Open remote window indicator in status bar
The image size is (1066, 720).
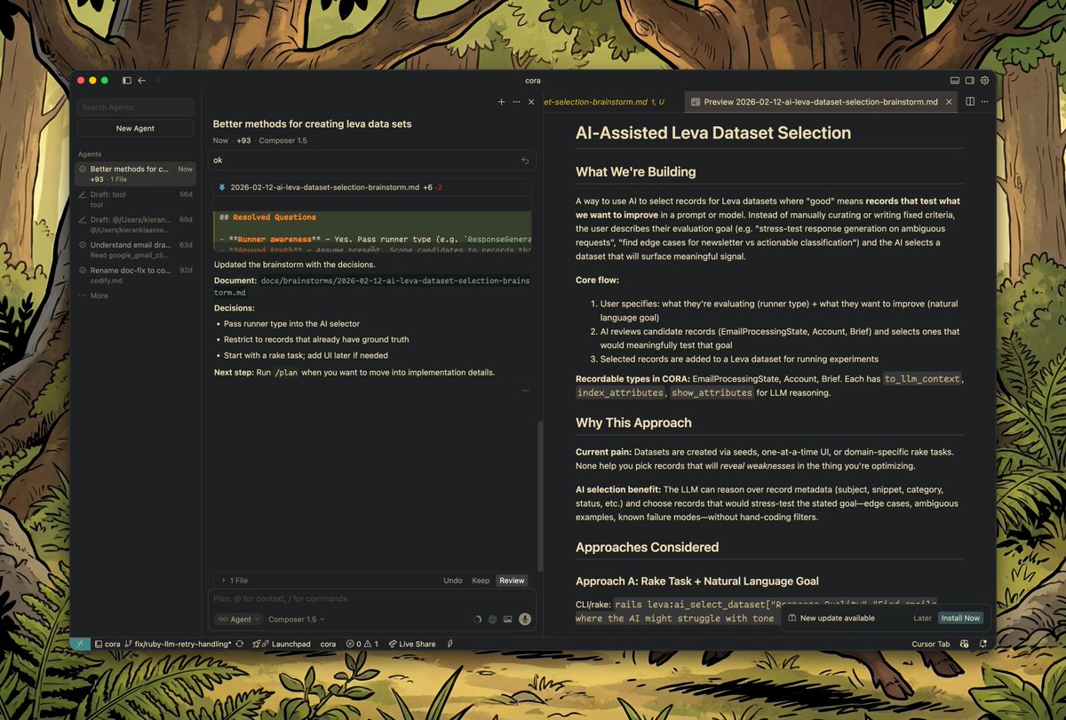tap(80, 644)
